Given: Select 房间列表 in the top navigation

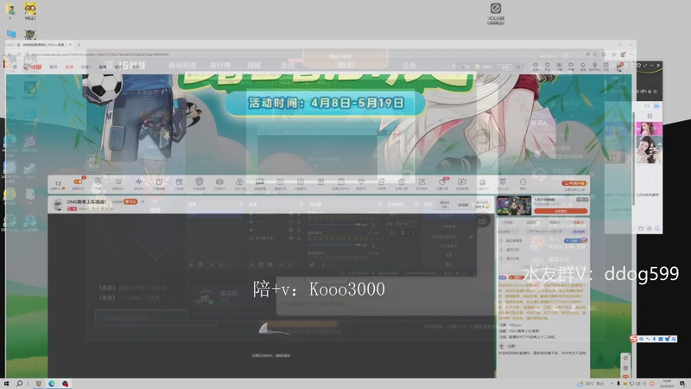Looking at the screenshot, I should (182, 66).
